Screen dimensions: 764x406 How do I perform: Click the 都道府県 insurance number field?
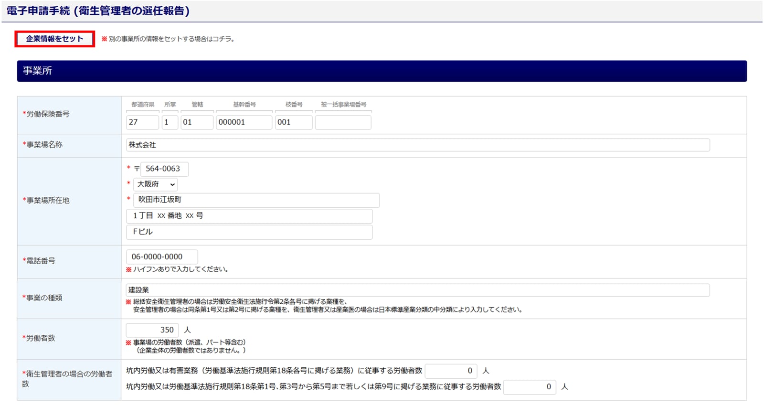pyautogui.click(x=142, y=122)
